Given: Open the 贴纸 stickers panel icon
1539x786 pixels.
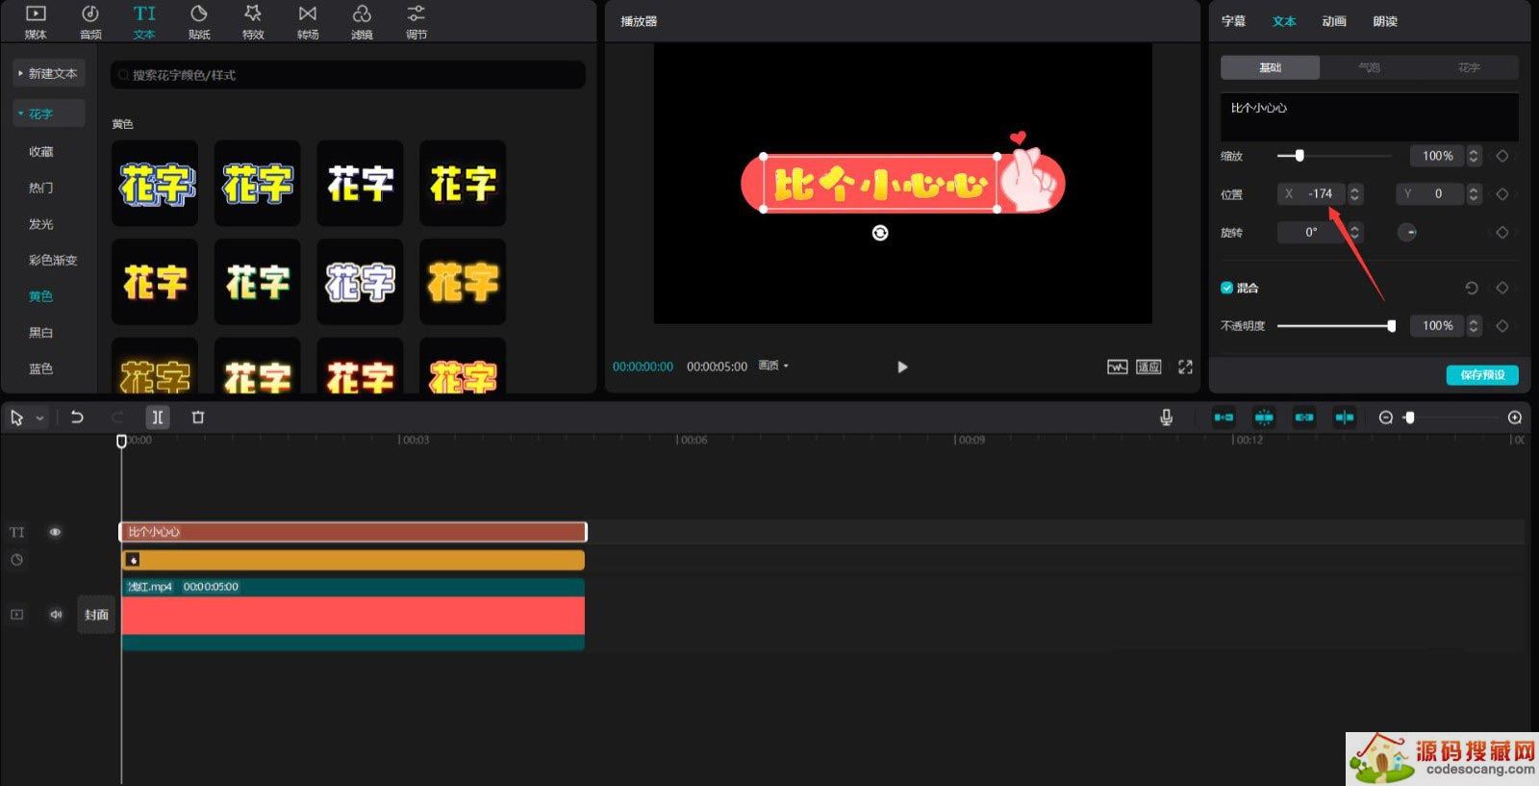Looking at the screenshot, I should point(199,21).
